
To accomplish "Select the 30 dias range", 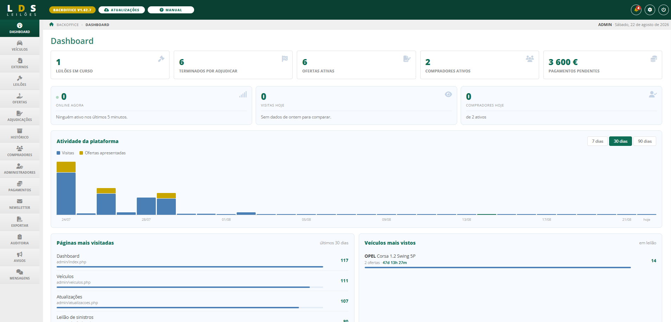I will click(x=620, y=141).
